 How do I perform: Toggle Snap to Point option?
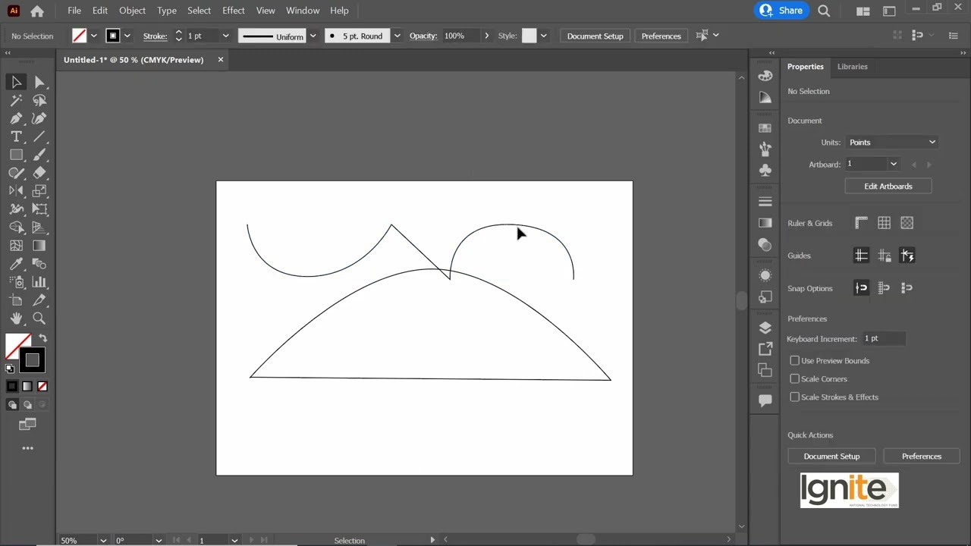coord(861,288)
